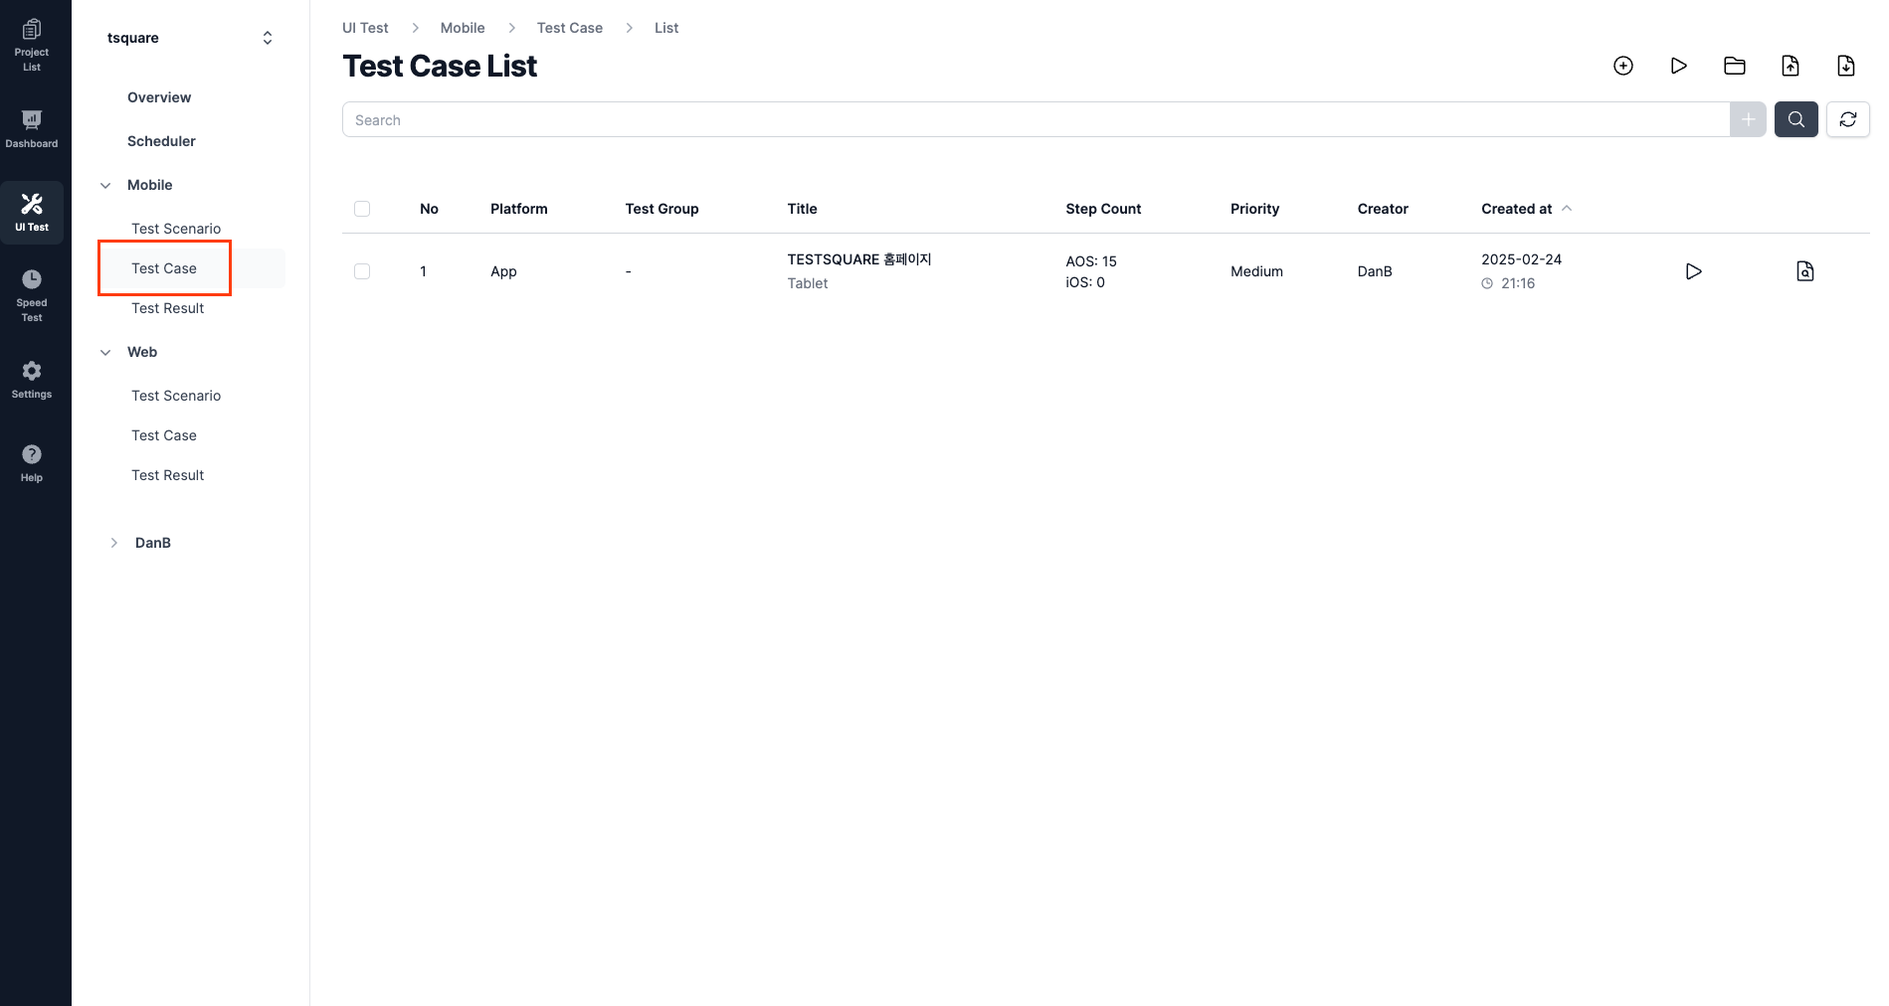Click the refresh list icon
Image resolution: width=1889 pixels, height=1006 pixels.
[x=1847, y=119]
